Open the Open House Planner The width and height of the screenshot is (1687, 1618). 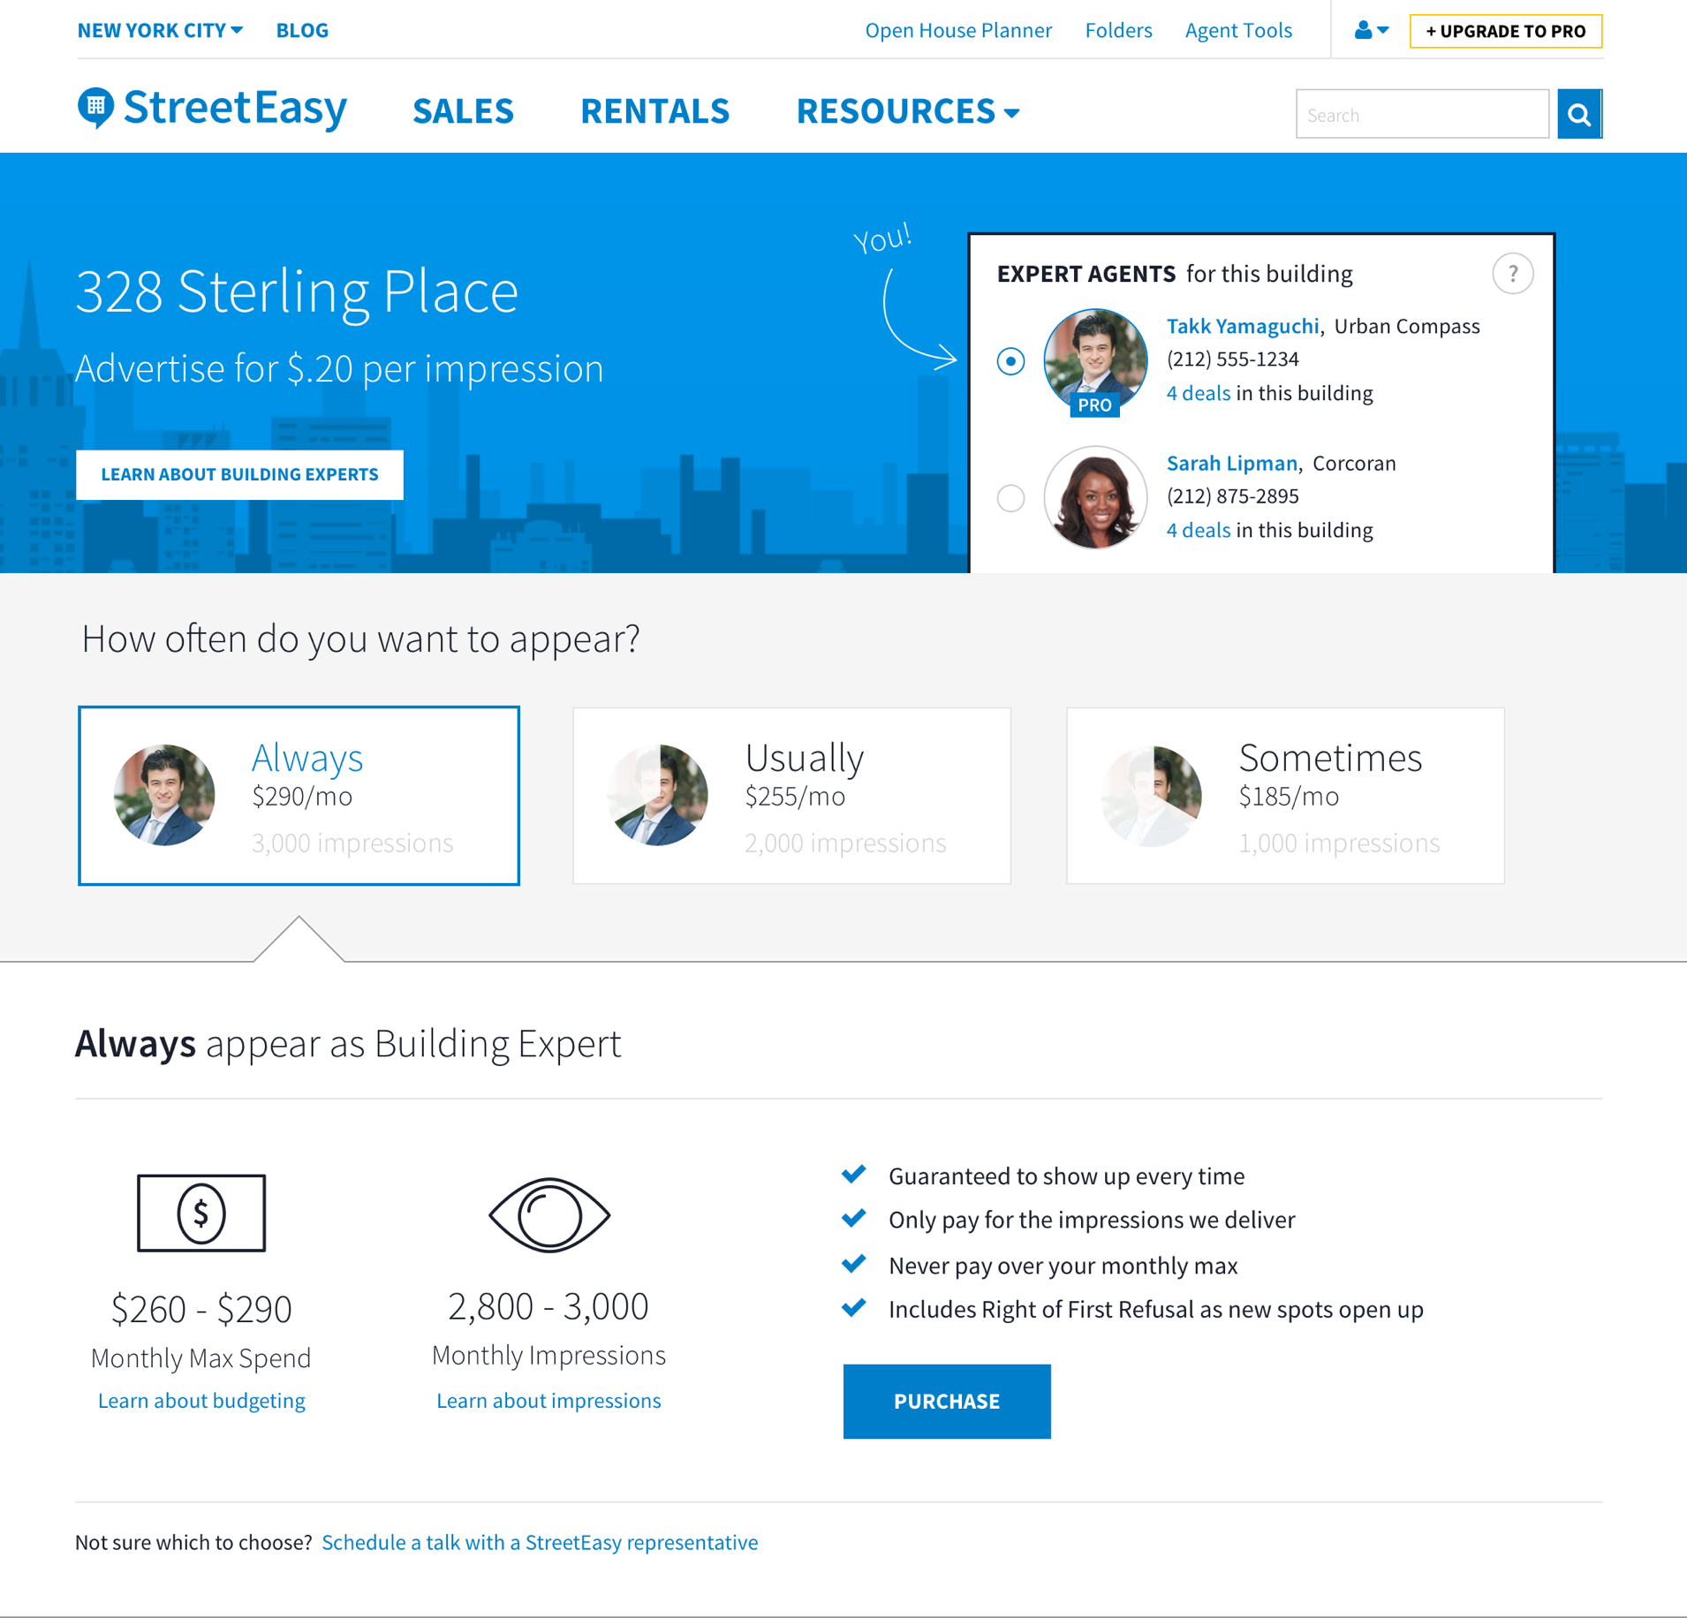click(958, 30)
